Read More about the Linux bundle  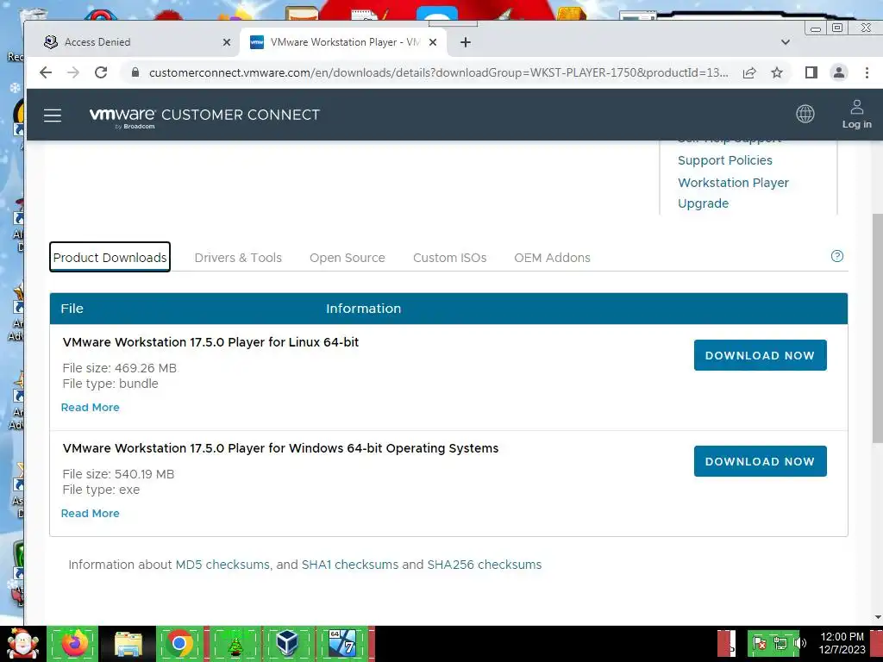coord(90,407)
